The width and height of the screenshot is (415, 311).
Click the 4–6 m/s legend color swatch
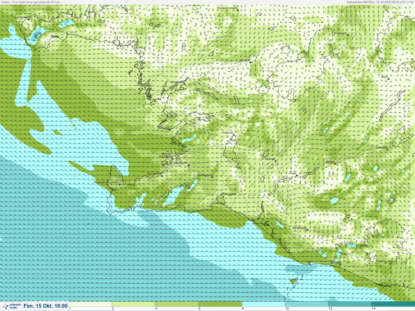click(x=177, y=304)
